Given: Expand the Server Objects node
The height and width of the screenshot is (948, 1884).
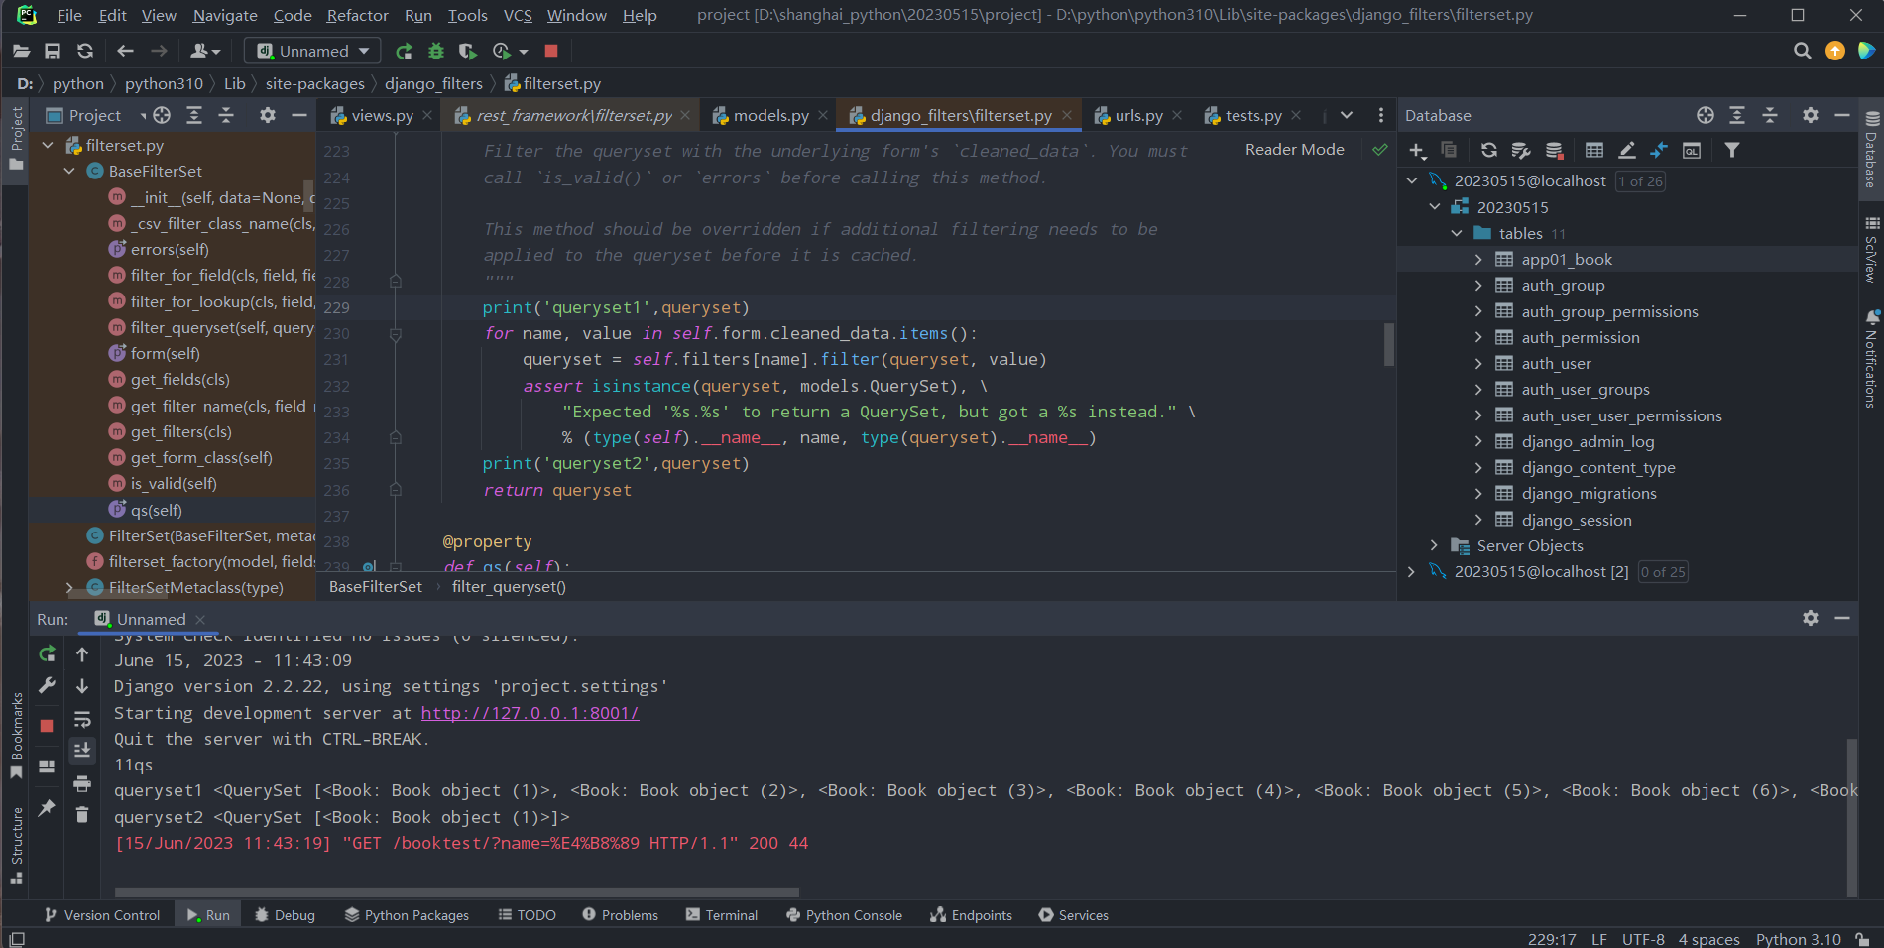Looking at the screenshot, I should (1434, 545).
